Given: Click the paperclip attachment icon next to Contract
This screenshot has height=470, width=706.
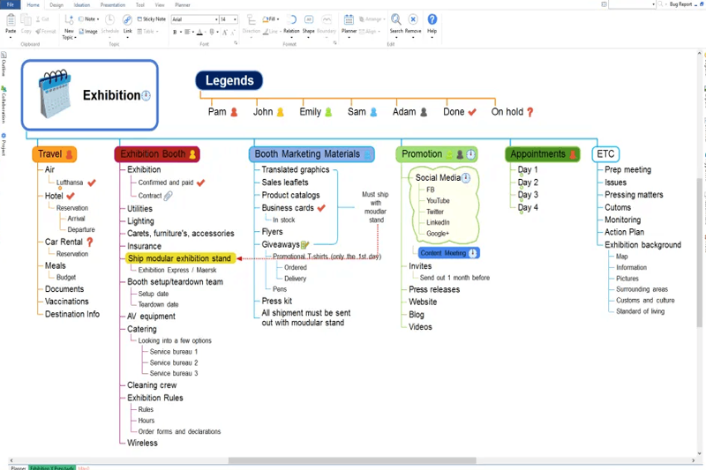Looking at the screenshot, I should (x=169, y=196).
